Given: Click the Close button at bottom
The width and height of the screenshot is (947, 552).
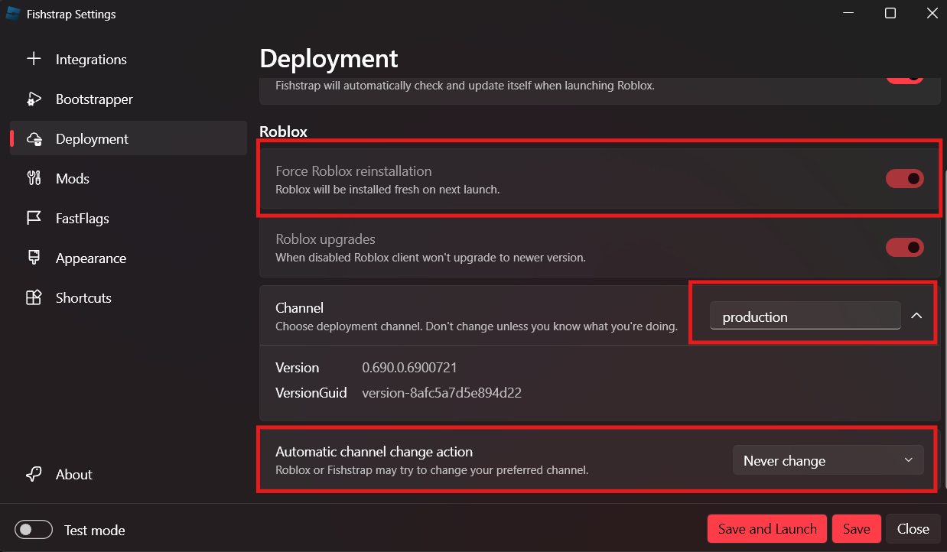Looking at the screenshot, I should coord(913,528).
